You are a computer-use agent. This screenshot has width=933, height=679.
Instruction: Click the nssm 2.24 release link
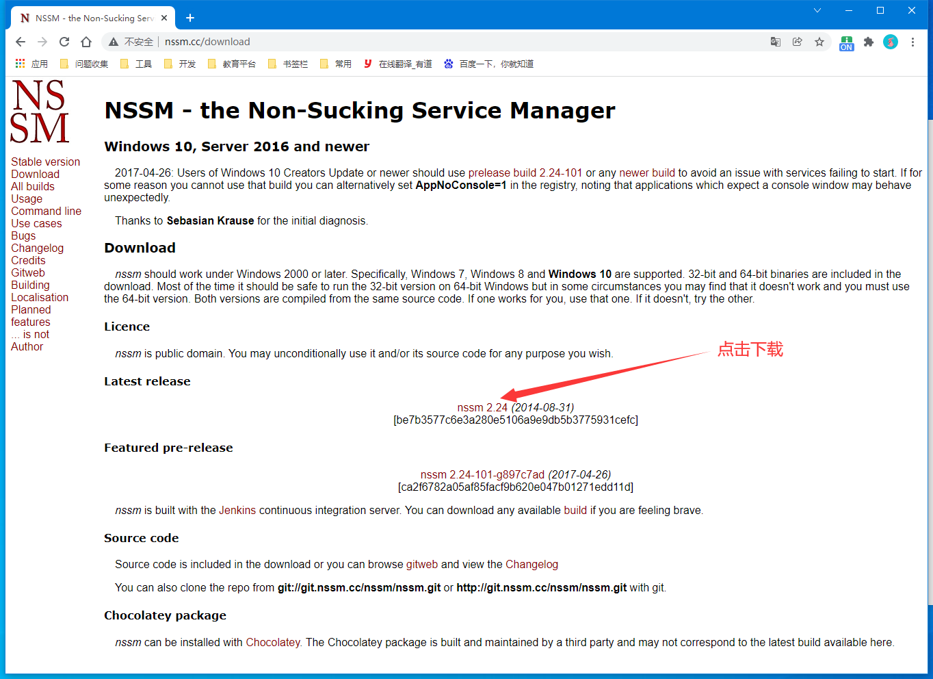click(482, 407)
